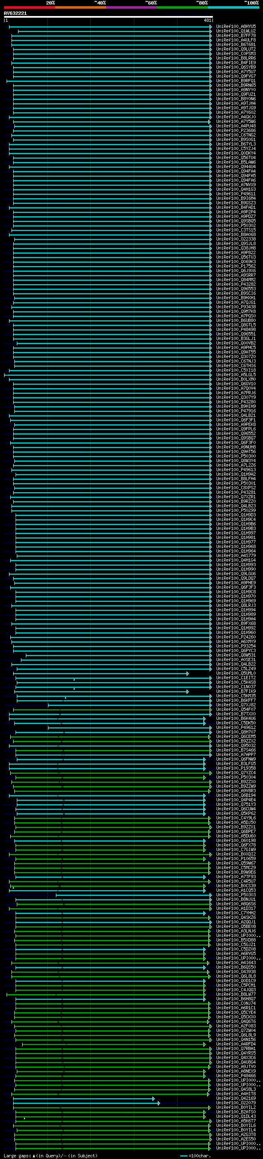Select the UniRef100_A6XMY9 label

(x=236, y=642)
